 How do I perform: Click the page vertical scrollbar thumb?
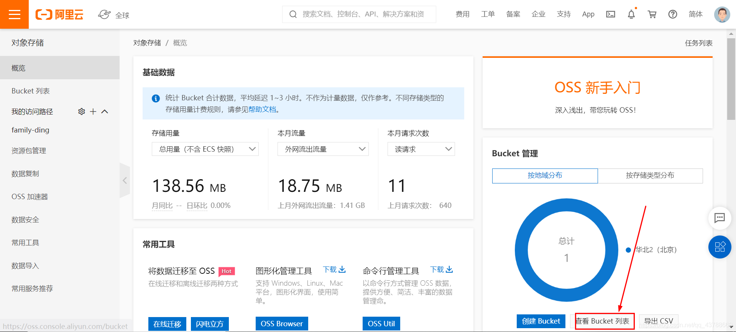(731, 79)
